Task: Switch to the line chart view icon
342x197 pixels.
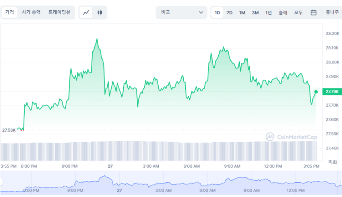Action: tap(86, 13)
